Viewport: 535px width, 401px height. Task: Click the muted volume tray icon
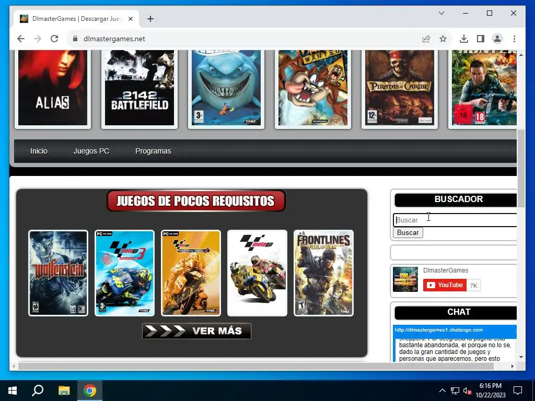(468, 391)
